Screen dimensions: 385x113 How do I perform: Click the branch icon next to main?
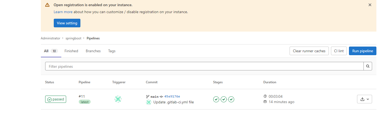148,96
